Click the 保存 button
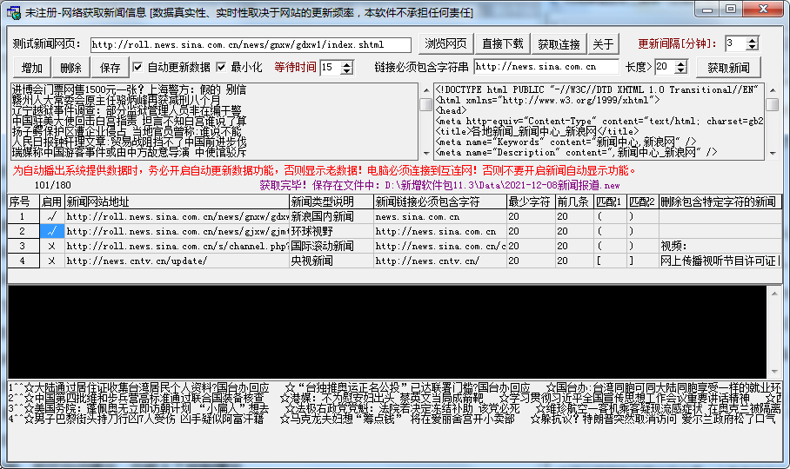The image size is (790, 469). point(110,68)
